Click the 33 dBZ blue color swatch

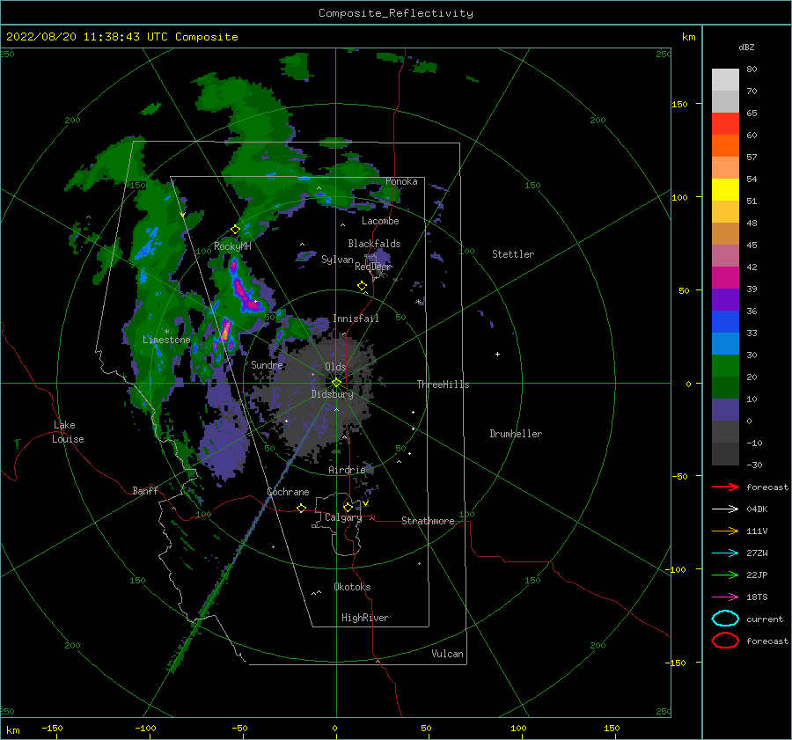pyautogui.click(x=725, y=321)
